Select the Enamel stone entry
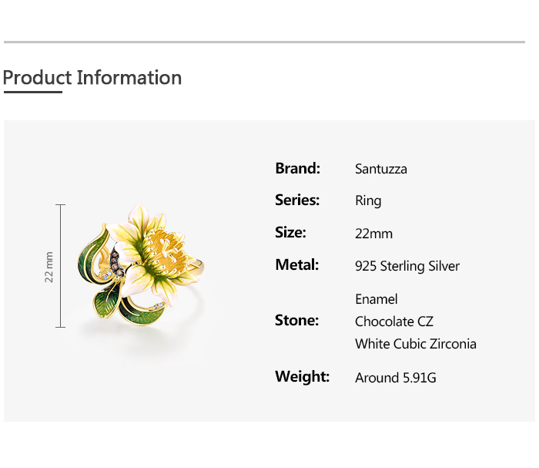 (x=377, y=299)
